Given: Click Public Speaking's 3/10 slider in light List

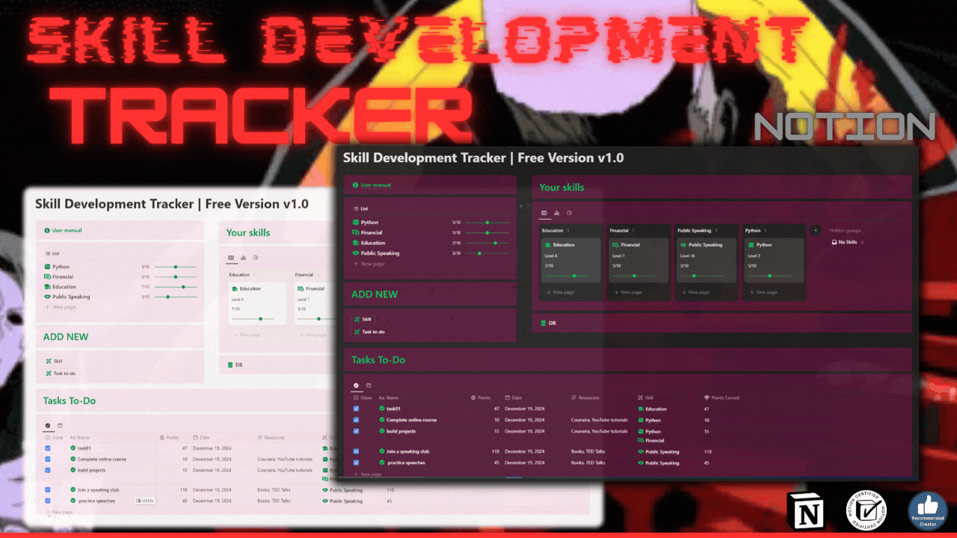Looking at the screenshot, I should [x=176, y=297].
